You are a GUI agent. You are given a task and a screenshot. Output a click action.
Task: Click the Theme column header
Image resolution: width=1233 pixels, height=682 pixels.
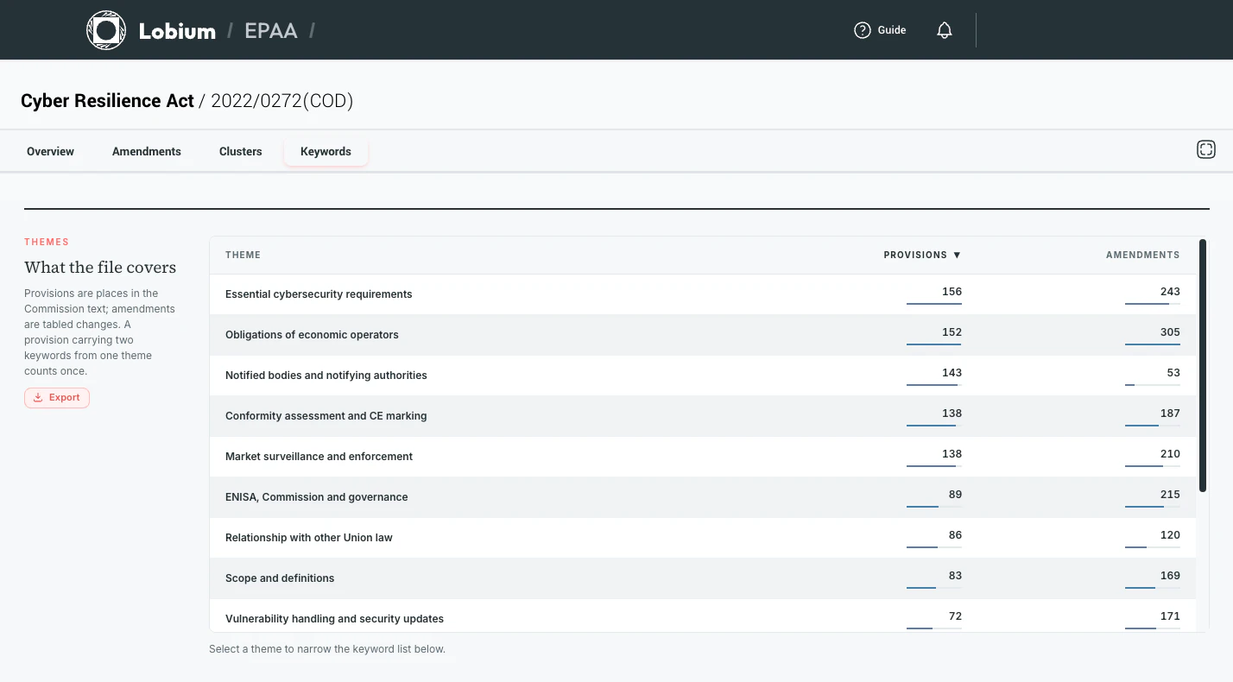(x=243, y=256)
